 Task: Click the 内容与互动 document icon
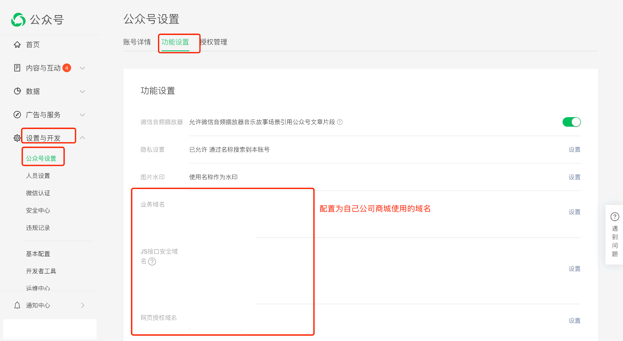(17, 68)
